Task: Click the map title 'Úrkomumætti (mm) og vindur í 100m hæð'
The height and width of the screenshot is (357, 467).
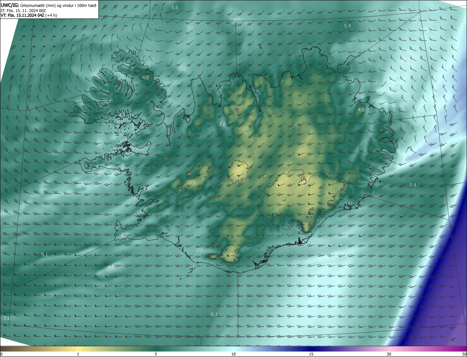Action: click(58, 5)
